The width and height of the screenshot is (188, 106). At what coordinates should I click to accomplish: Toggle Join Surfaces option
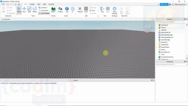[x=44, y=13]
